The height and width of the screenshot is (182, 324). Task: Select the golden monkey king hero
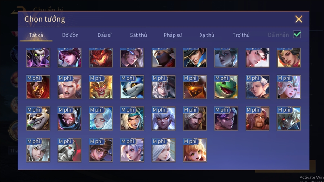(x=101, y=87)
